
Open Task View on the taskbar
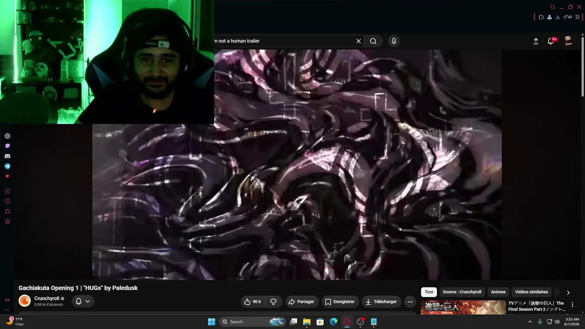(294, 322)
